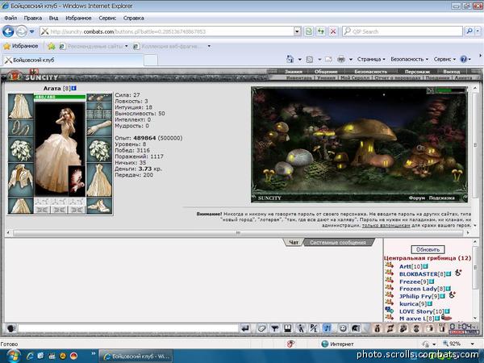This screenshot has height=363, width=484.
Task: Click the horizontal scrollbar under character panel
Action: (238, 233)
